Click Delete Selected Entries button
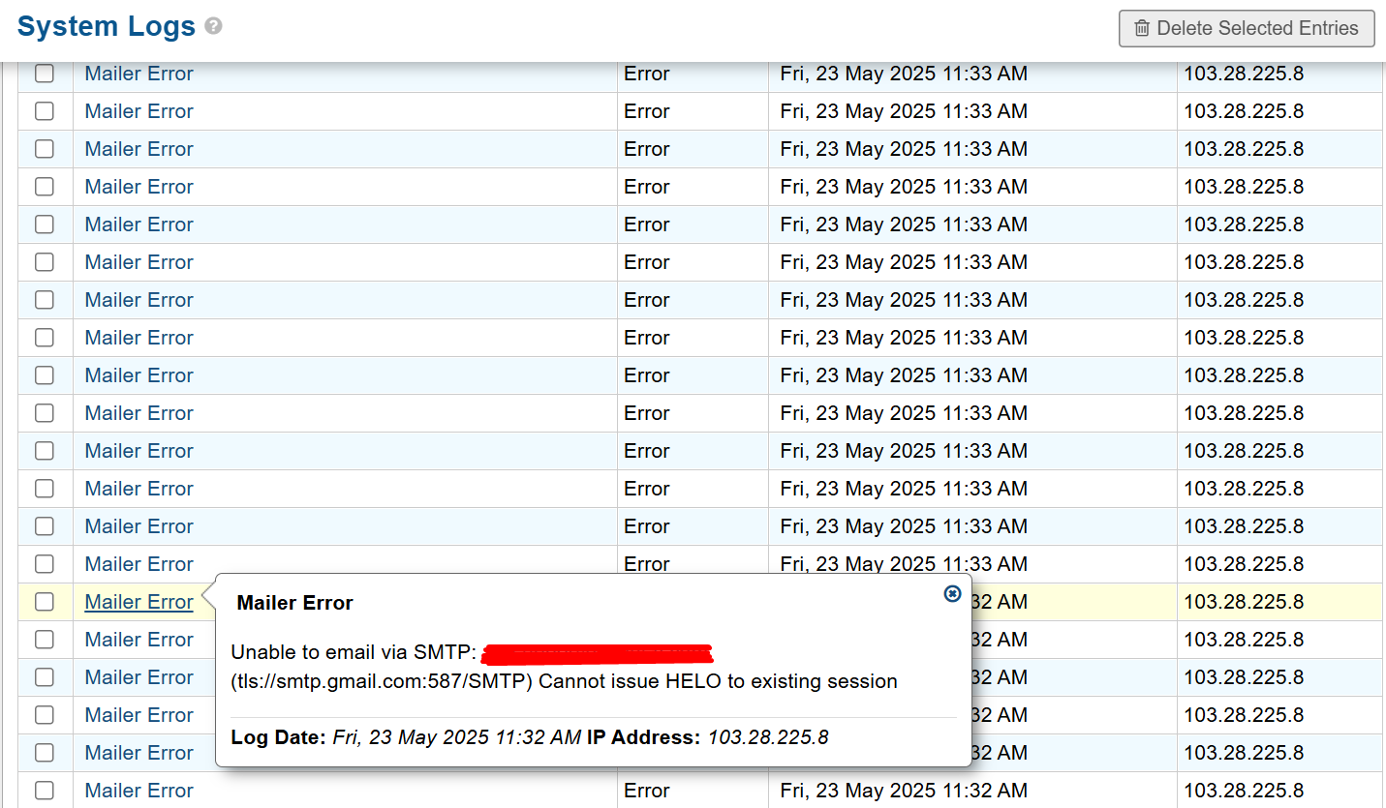1386x808 pixels. 1247,28
